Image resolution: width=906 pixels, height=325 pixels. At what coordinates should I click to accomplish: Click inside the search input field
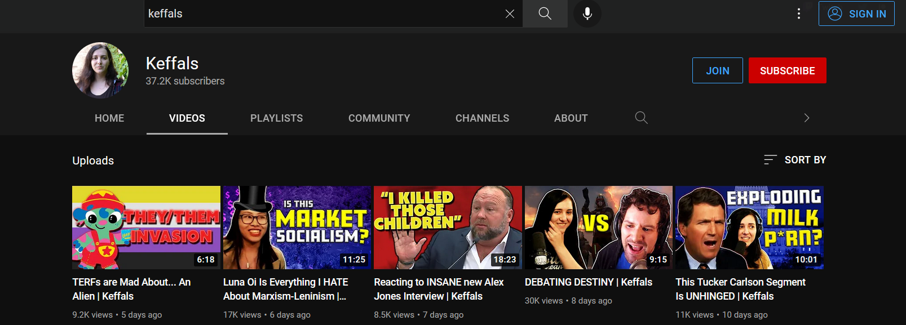[321, 14]
